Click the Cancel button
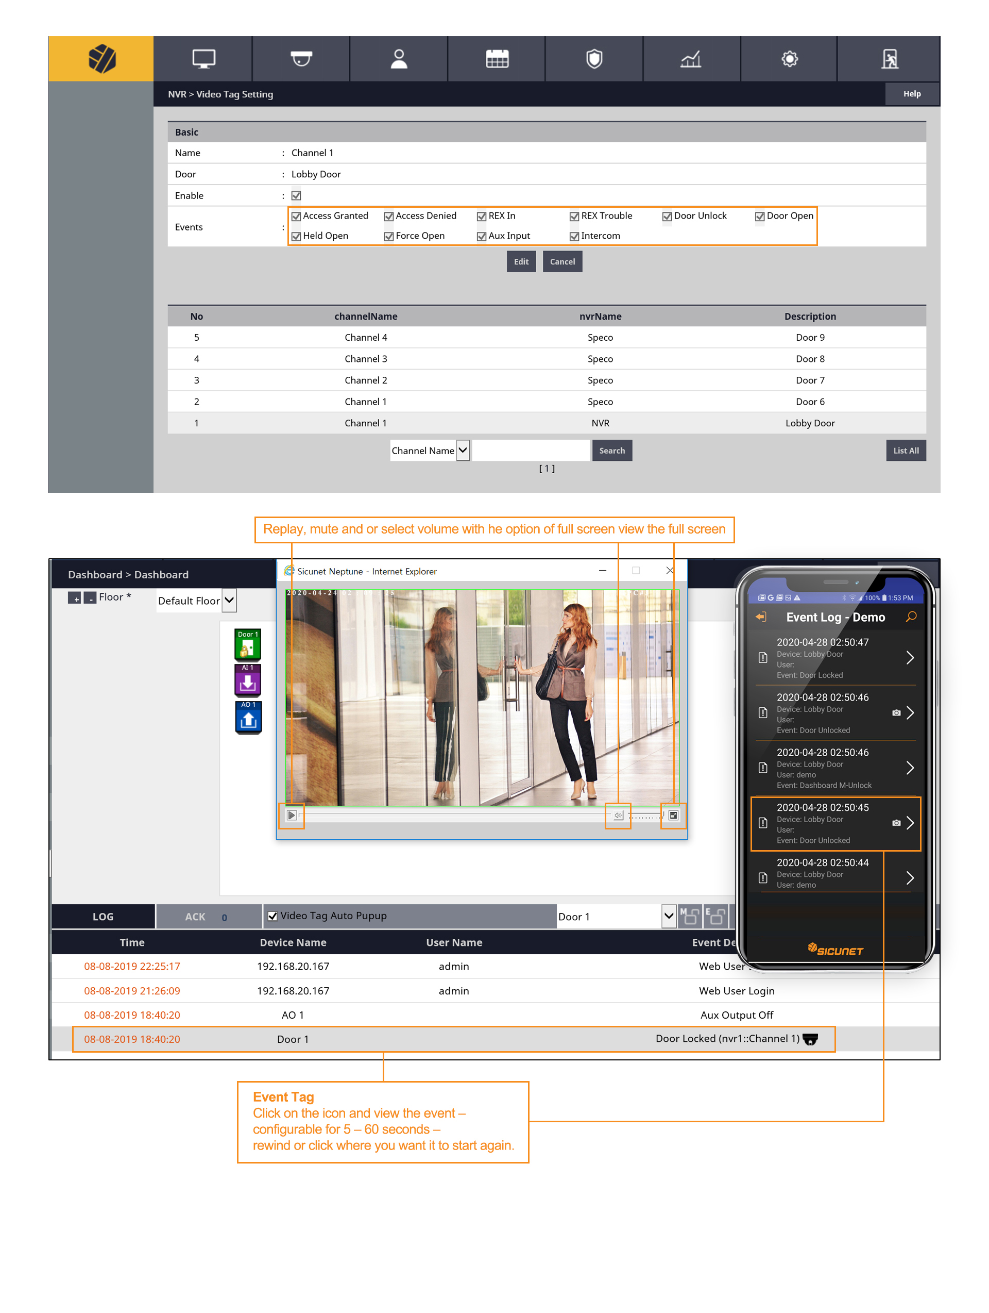The width and height of the screenshot is (989, 1313). [562, 262]
